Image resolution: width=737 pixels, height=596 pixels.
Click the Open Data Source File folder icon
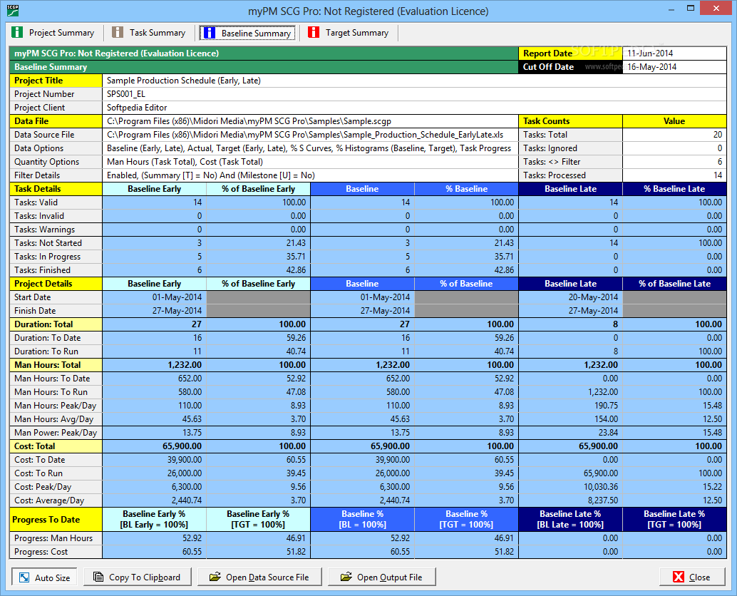pyautogui.click(x=215, y=577)
